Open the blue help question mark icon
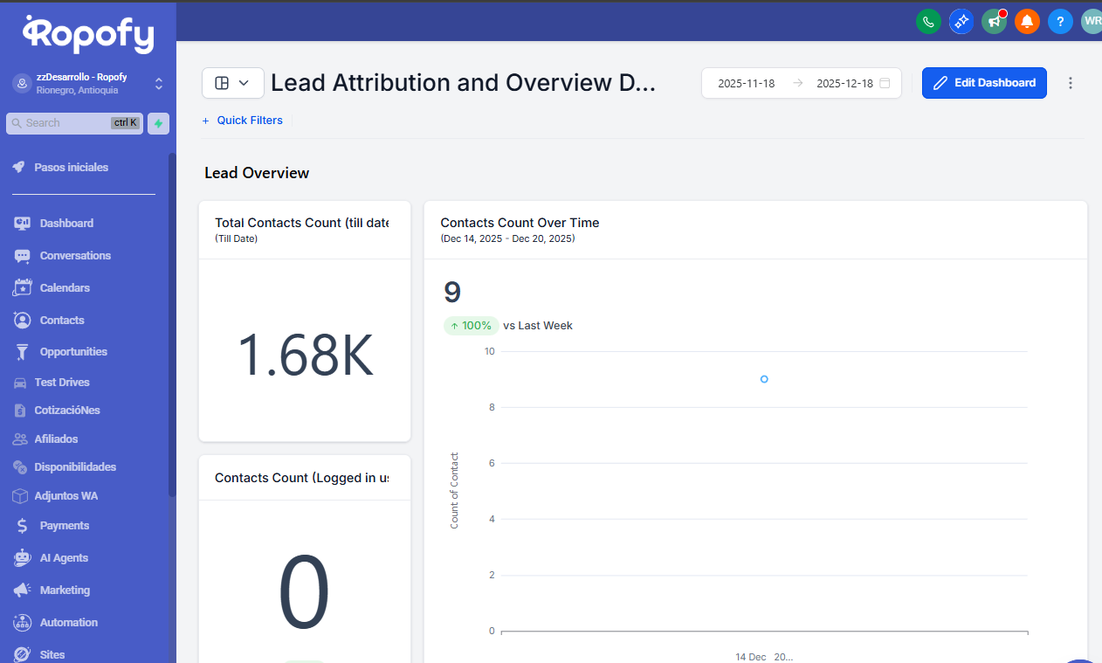The image size is (1102, 663). tap(1059, 22)
